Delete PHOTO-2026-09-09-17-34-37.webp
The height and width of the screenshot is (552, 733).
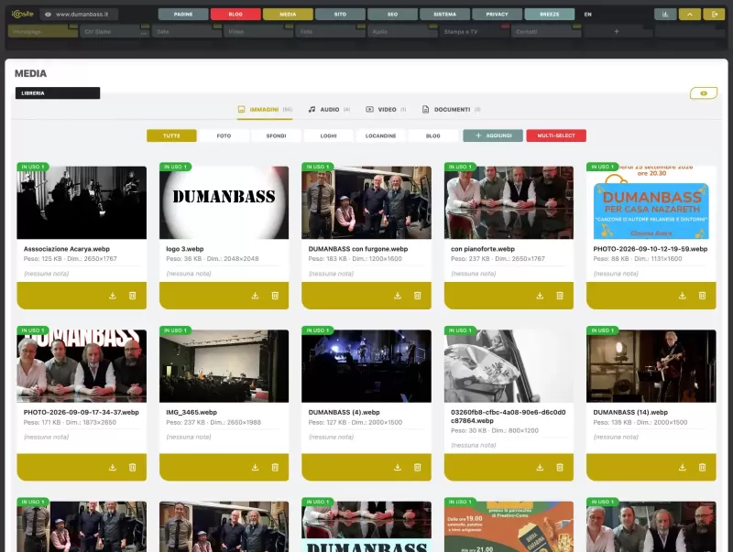(133, 468)
